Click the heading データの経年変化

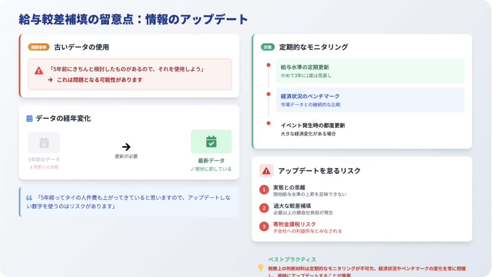pos(63,118)
